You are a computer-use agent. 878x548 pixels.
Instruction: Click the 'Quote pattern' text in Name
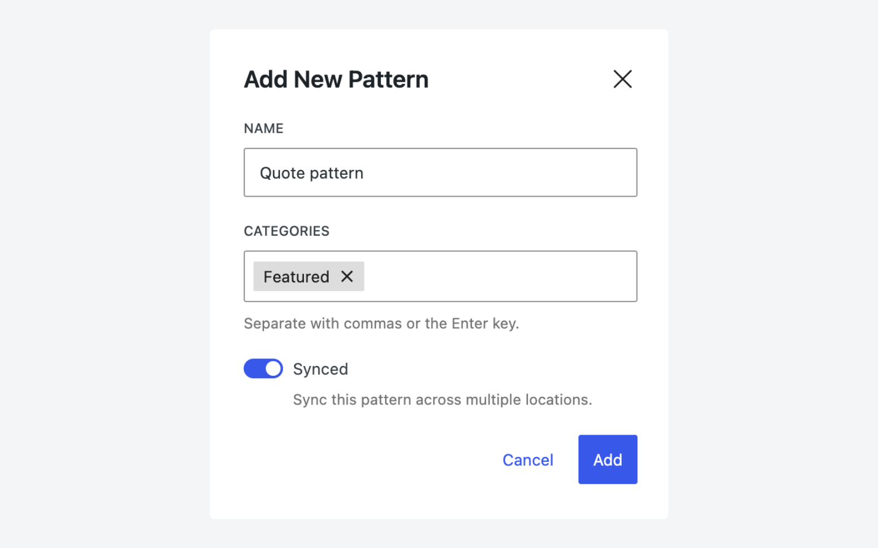click(312, 173)
